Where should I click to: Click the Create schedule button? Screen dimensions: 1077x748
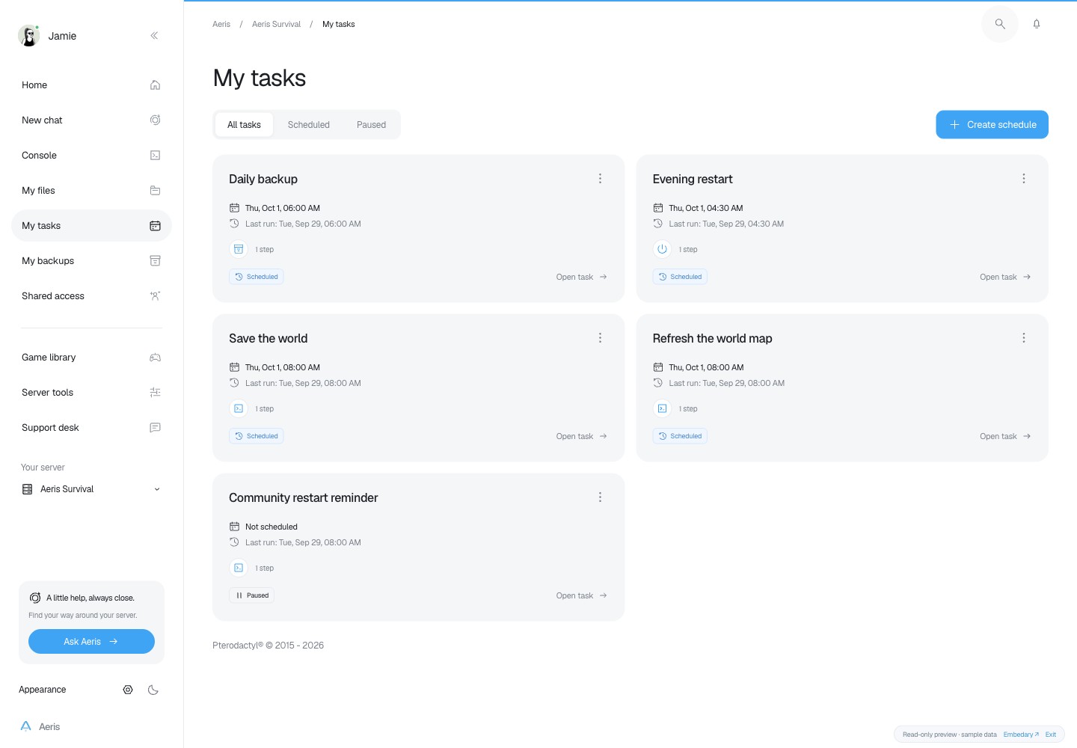coord(992,125)
